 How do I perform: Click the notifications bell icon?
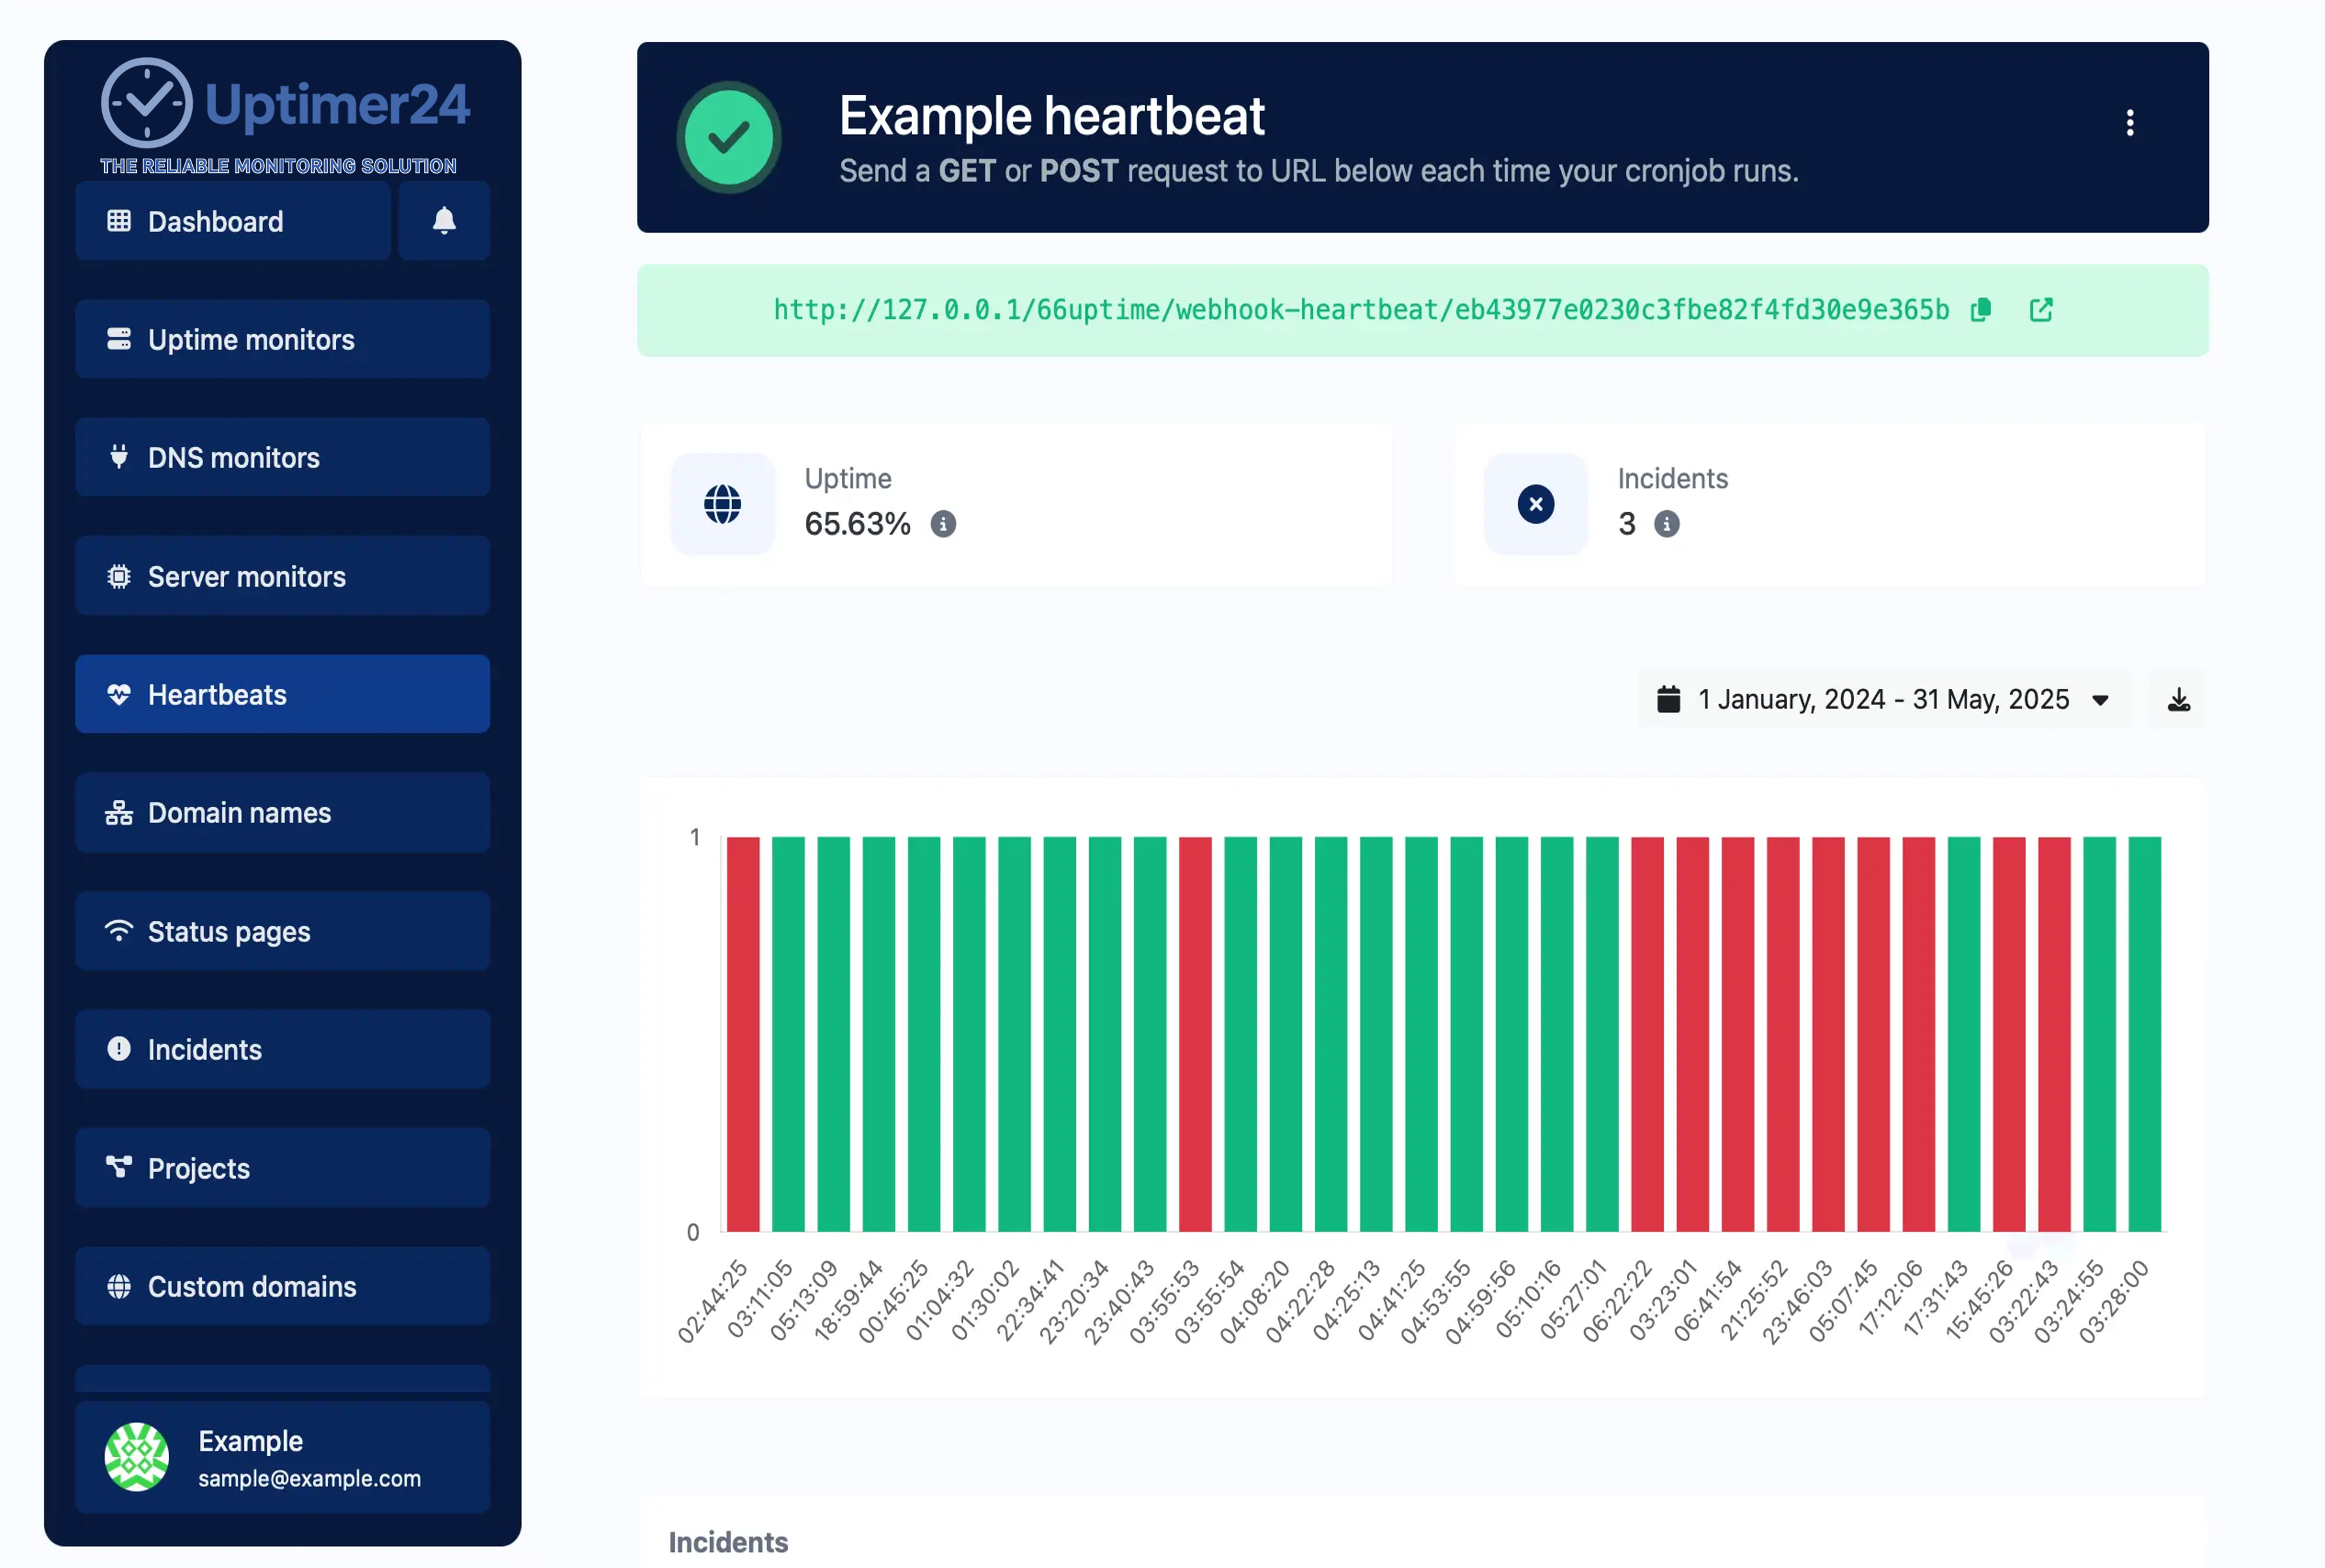(x=444, y=221)
